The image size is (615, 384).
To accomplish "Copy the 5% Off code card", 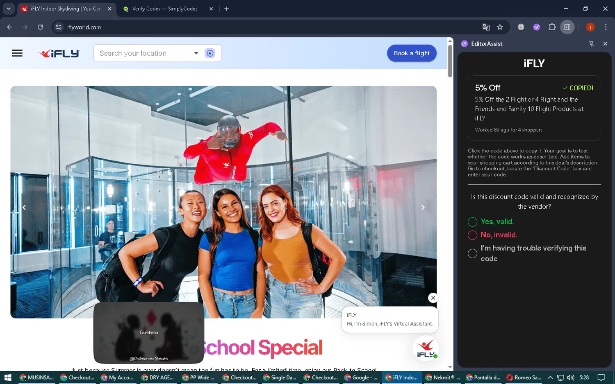I will tap(534, 108).
